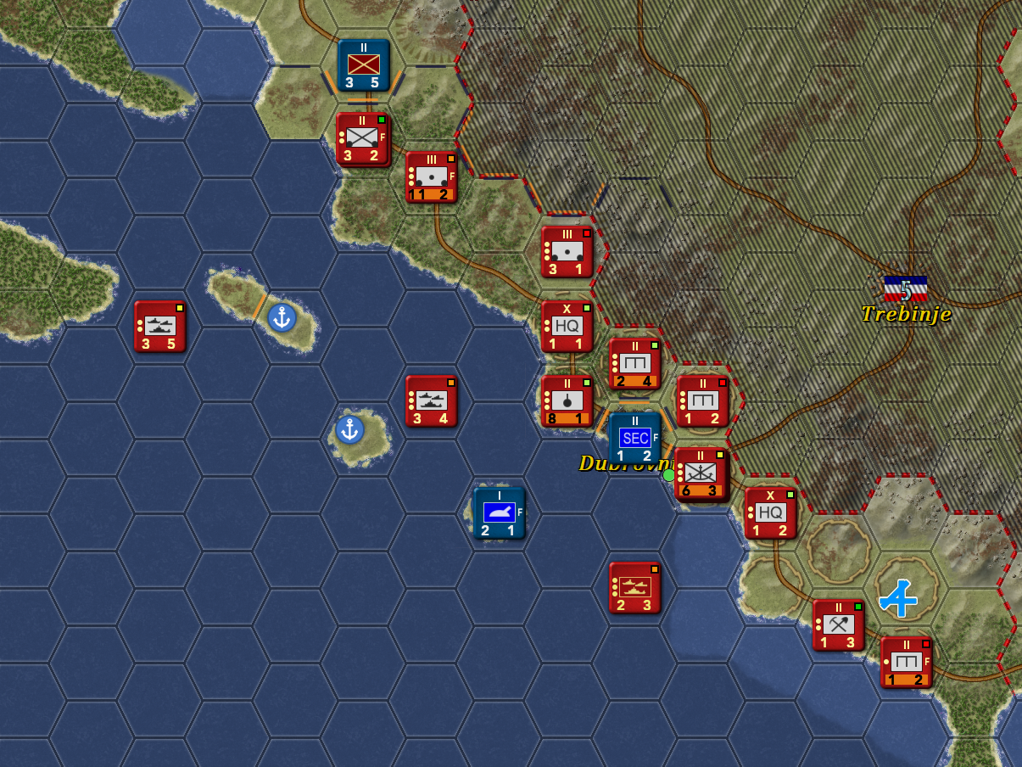Select the mortar unit with 11-2 strength near the coast
The image size is (1022, 767).
pyautogui.click(x=431, y=177)
